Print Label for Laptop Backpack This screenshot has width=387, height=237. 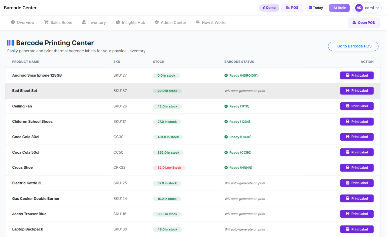tap(357, 229)
